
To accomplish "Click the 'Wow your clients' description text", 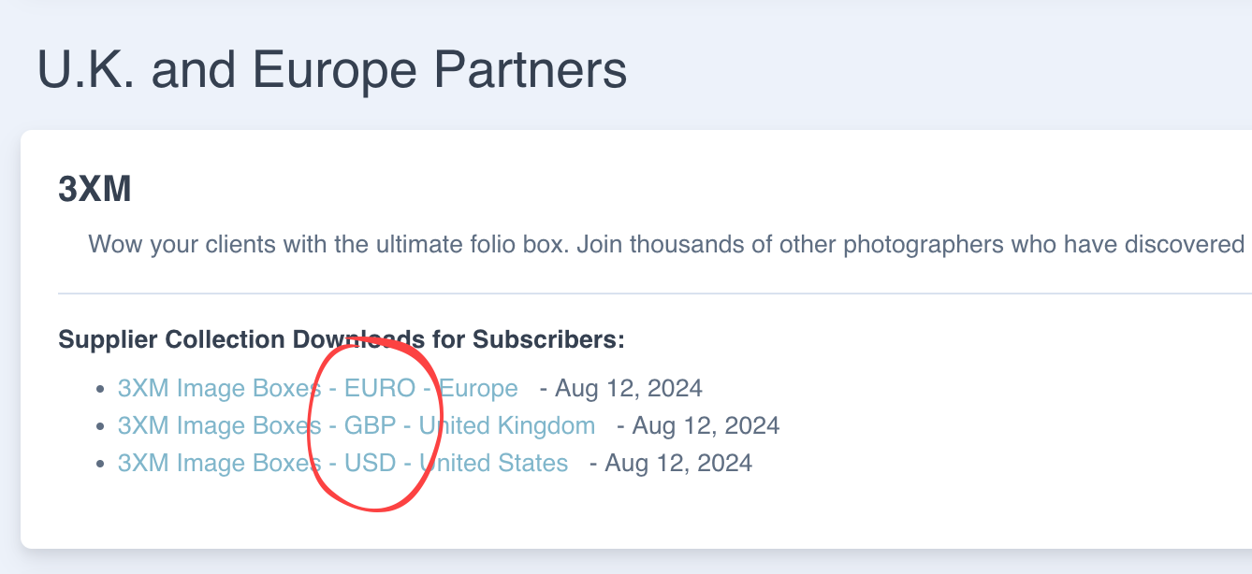I will click(x=655, y=245).
